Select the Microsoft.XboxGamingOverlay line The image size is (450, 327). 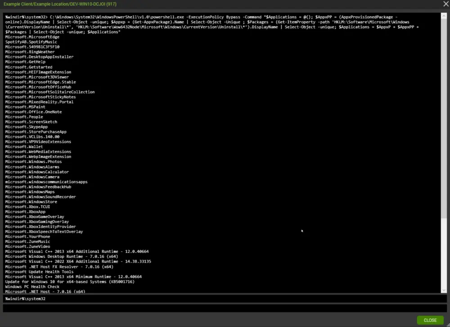pos(37,221)
